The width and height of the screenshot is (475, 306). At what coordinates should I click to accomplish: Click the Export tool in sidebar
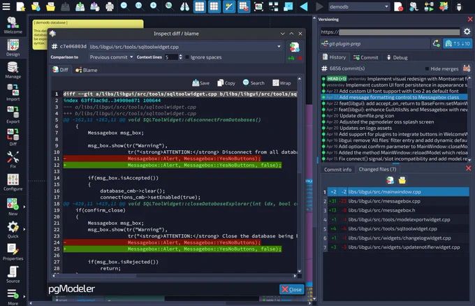pyautogui.click(x=13, y=115)
